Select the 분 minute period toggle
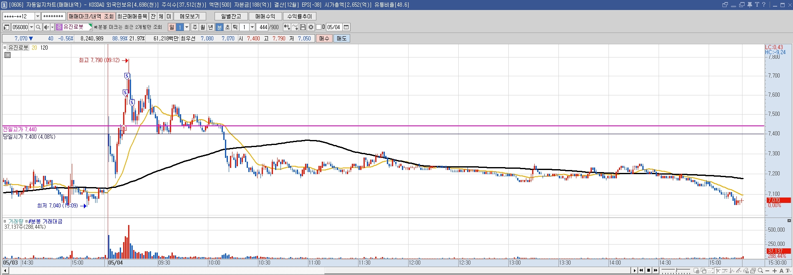The image size is (793, 275). pos(220,27)
